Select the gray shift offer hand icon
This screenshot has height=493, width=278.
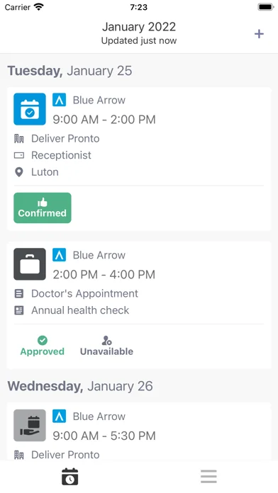pyautogui.click(x=30, y=426)
